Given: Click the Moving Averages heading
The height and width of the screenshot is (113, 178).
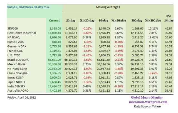Looking at the screenshot, I should (108, 6).
